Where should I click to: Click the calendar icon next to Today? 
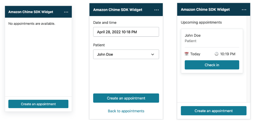pyautogui.click(x=187, y=54)
